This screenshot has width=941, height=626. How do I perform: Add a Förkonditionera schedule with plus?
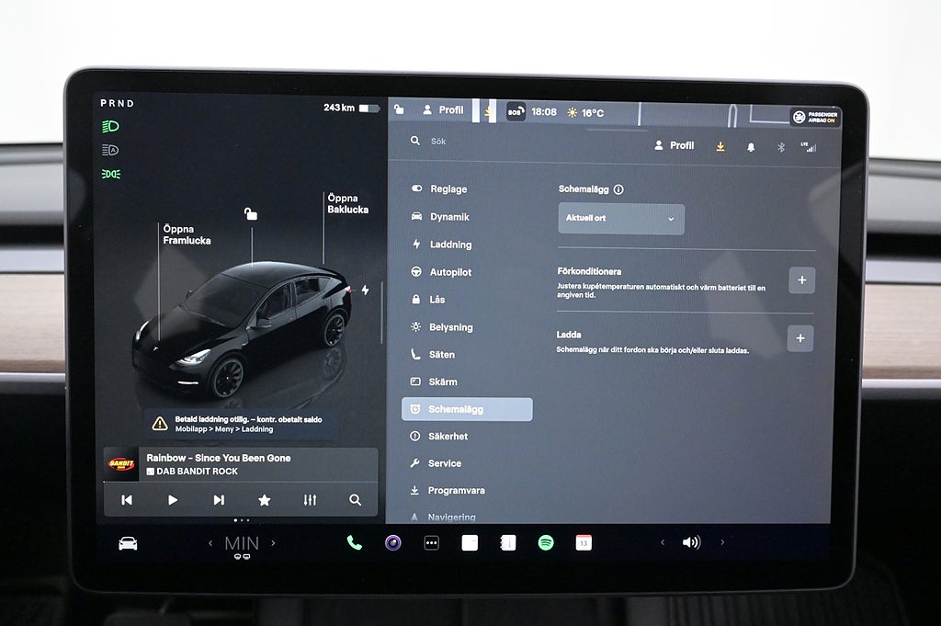point(800,280)
